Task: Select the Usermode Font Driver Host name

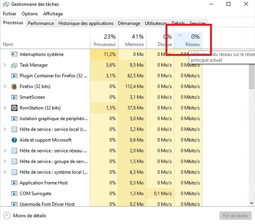Action: click(x=47, y=204)
